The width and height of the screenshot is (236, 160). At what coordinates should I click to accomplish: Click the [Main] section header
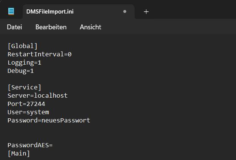[19, 154]
